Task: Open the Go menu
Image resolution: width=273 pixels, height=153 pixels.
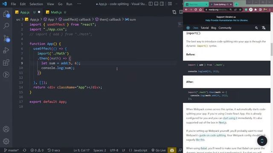Action: [60, 4]
